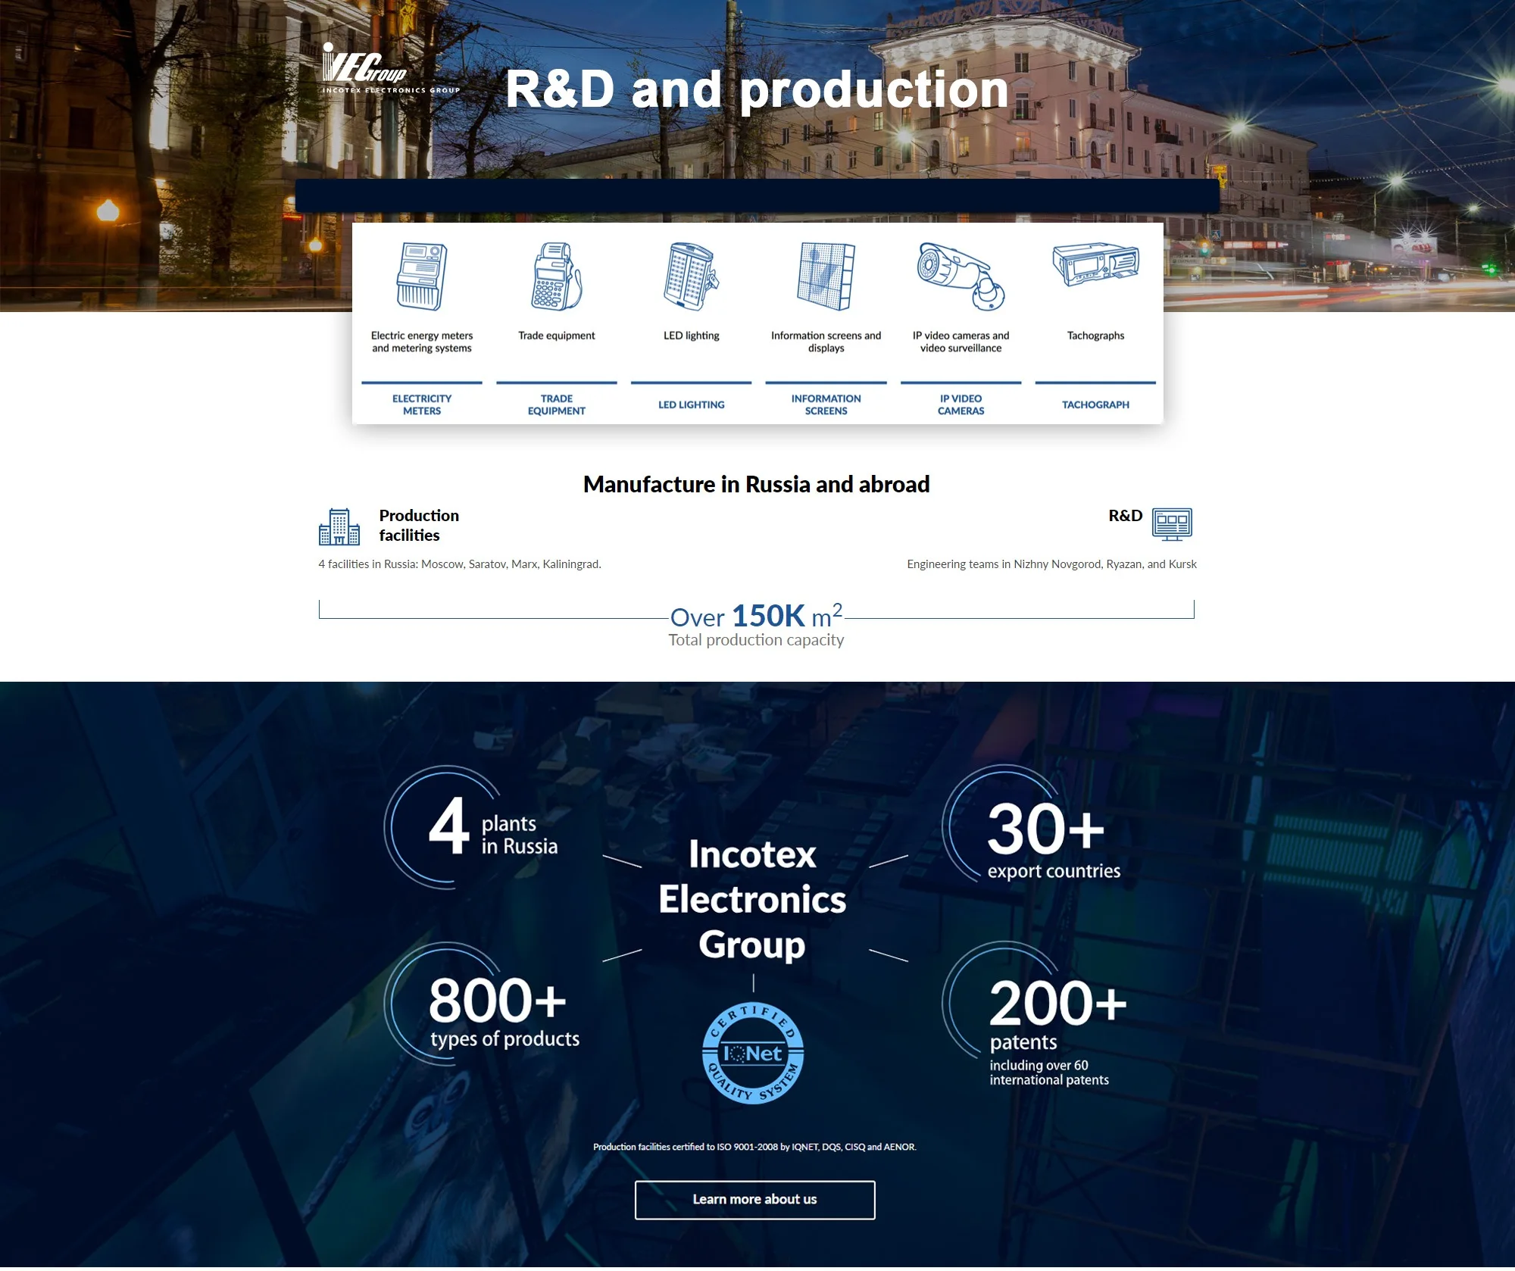The image size is (1515, 1271).
Task: Switch to the LED LIGHTING tab
Action: (x=691, y=404)
